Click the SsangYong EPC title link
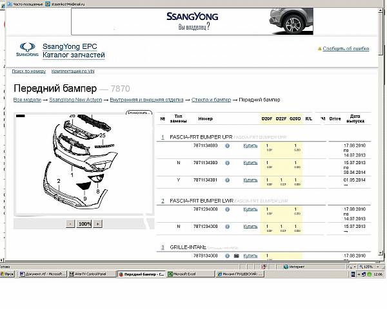Screen dimensions: 387x309 pos(70,46)
